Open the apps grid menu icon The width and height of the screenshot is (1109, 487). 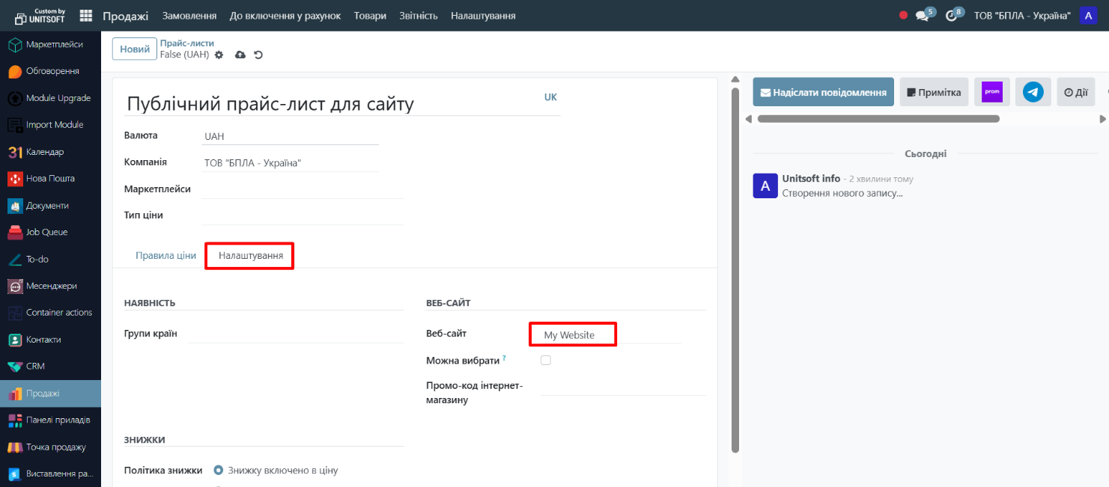[x=86, y=16]
